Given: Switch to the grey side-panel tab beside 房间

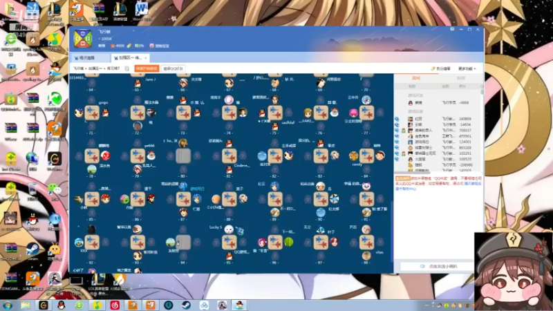Looking at the screenshot, I should click(460, 78).
